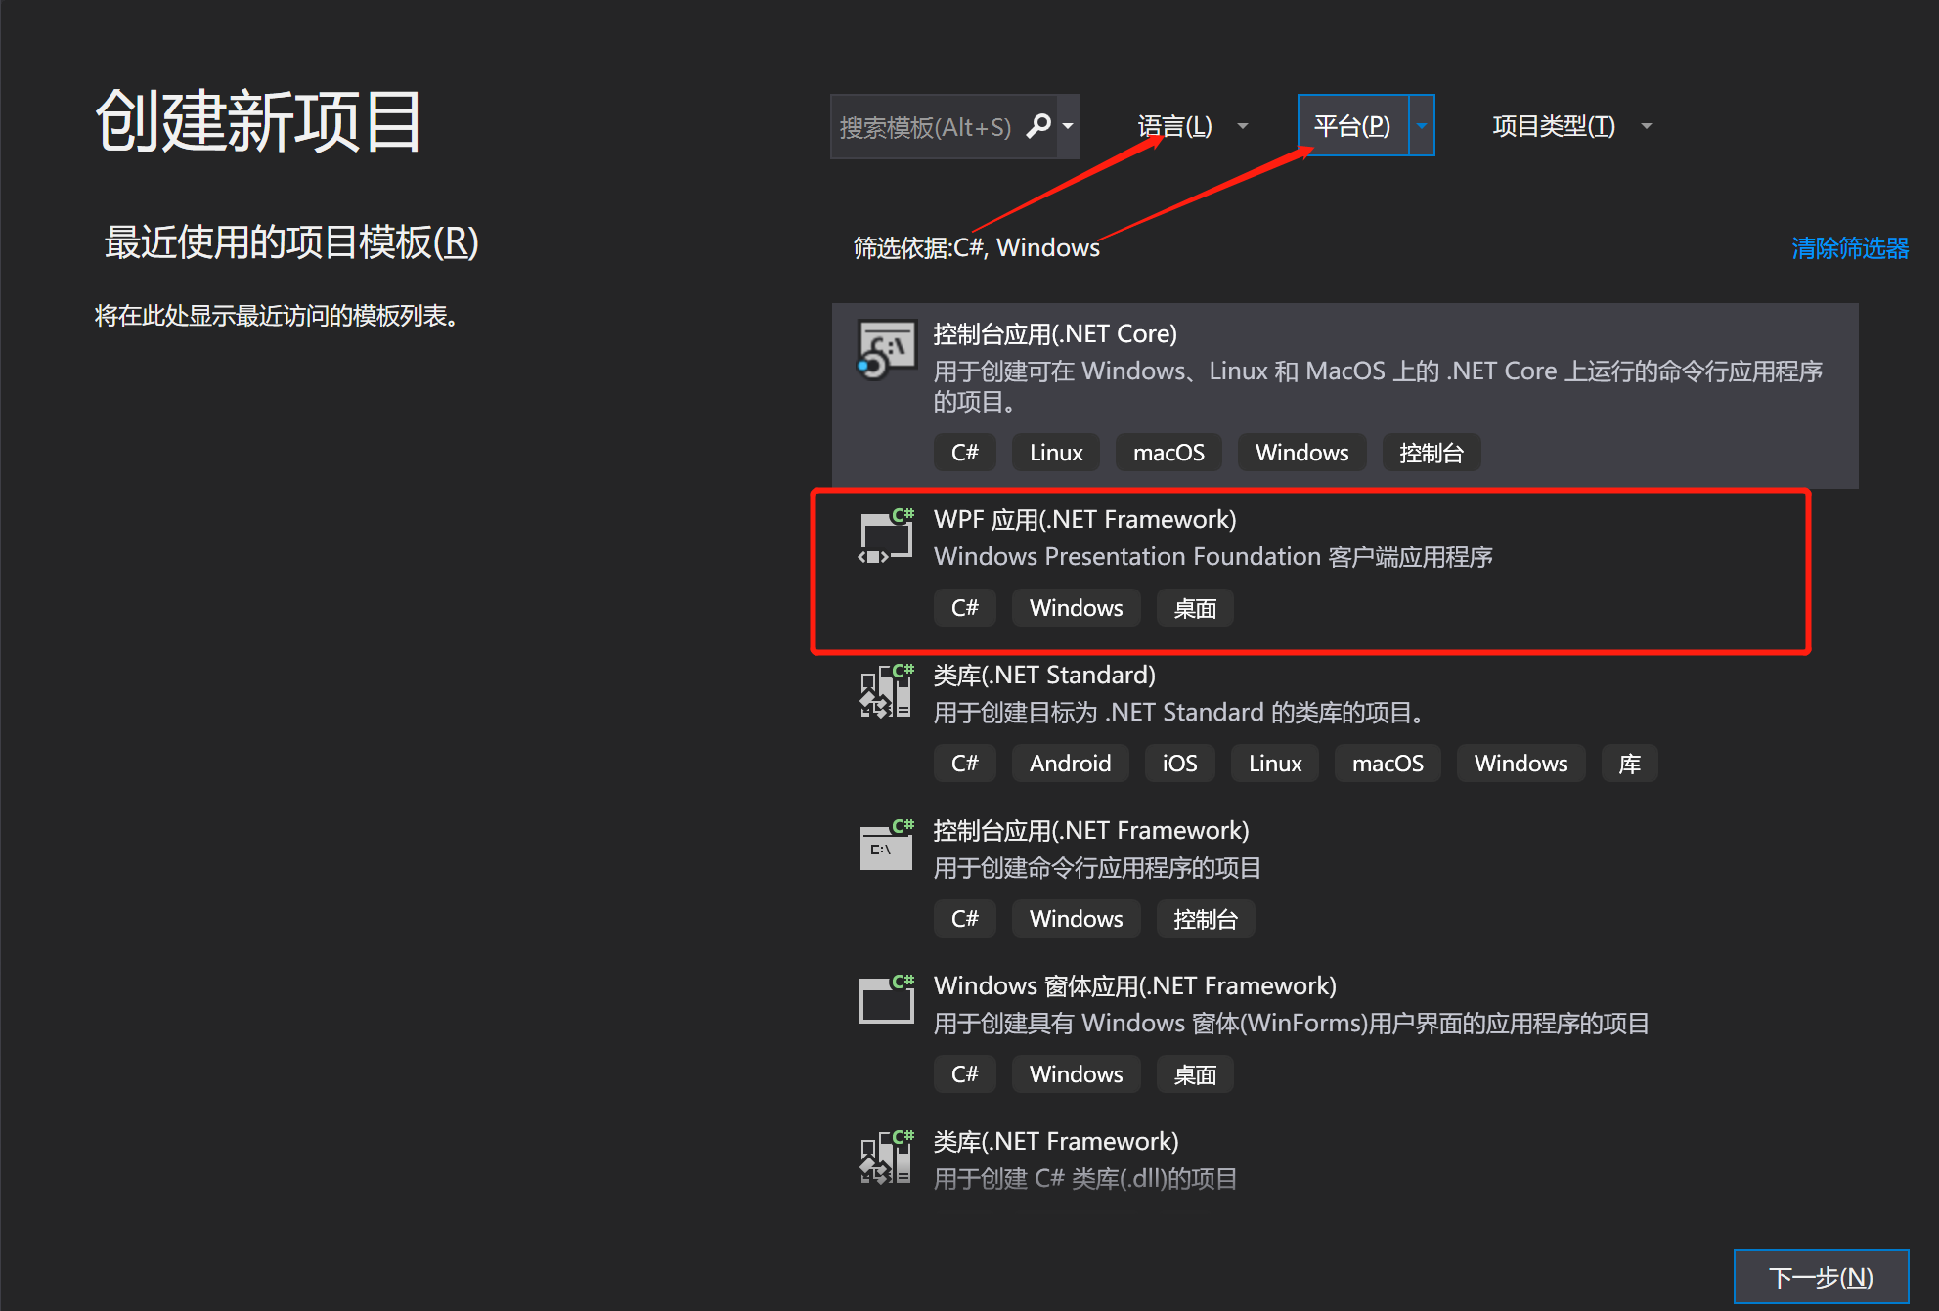
Task: Open the search box history dropdown arrow
Action: pos(1068,126)
